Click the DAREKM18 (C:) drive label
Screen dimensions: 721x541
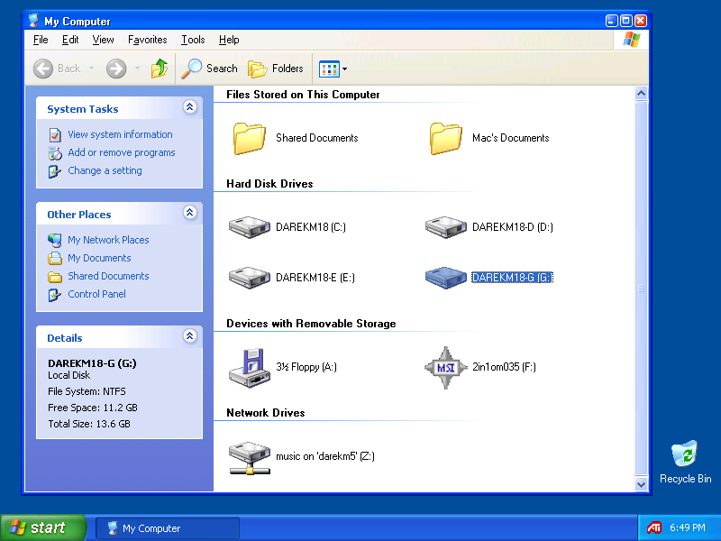311,227
